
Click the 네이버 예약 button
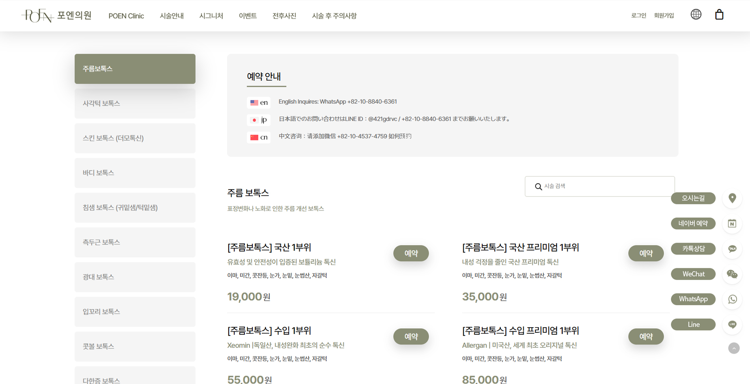[693, 224]
